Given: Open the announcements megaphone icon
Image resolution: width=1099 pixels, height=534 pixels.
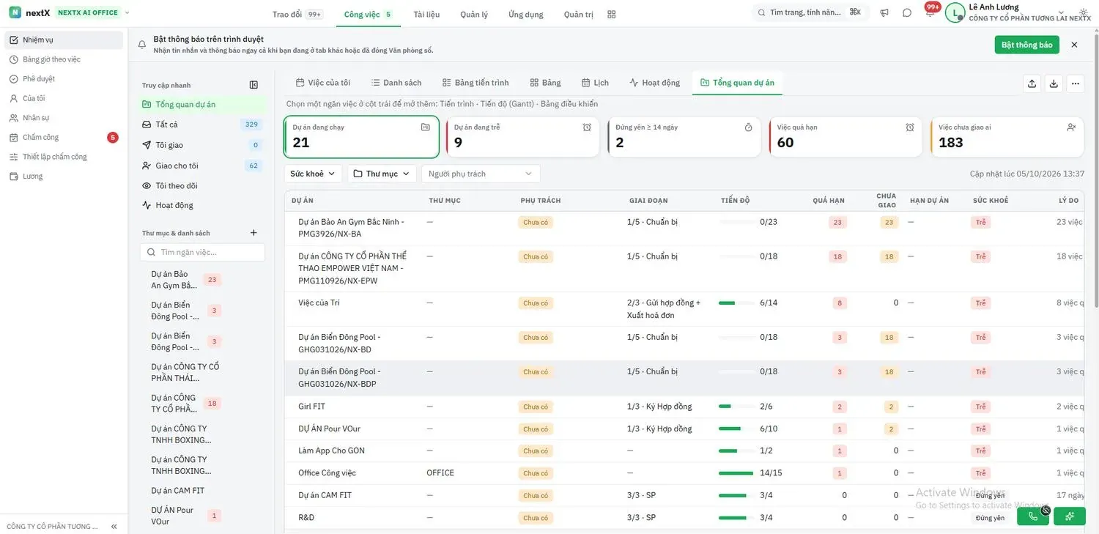Looking at the screenshot, I should (884, 12).
